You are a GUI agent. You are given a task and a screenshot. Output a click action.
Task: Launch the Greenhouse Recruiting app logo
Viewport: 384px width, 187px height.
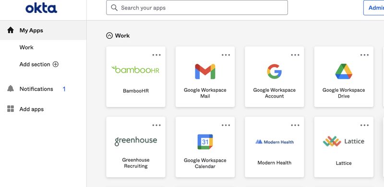136,141
